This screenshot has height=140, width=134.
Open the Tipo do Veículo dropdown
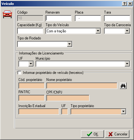click(98, 31)
